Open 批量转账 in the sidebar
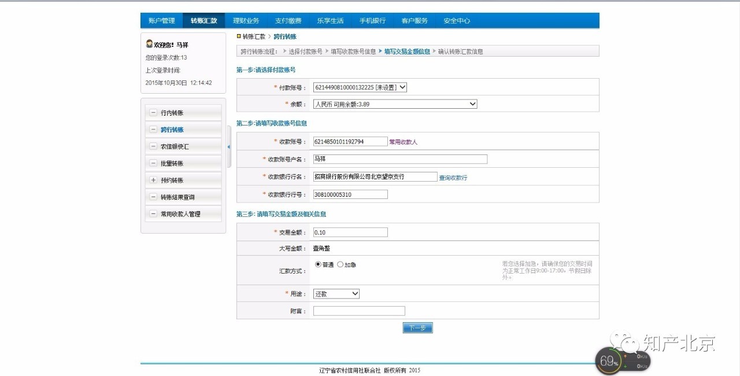Screen dimensions: 740x376 [x=172, y=163]
